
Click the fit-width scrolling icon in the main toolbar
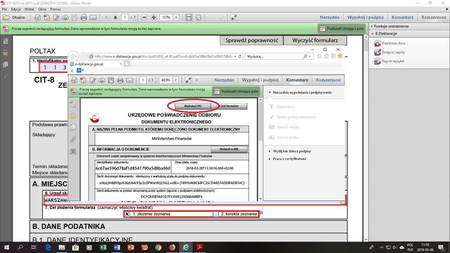point(189,18)
